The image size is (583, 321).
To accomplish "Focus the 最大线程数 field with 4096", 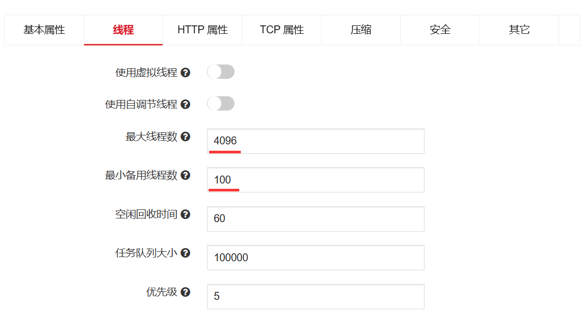I will pos(316,141).
